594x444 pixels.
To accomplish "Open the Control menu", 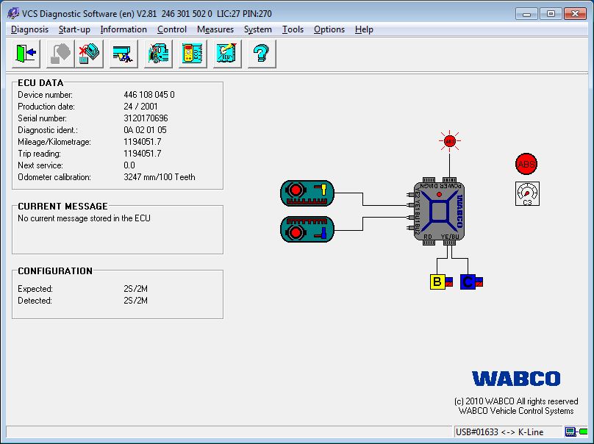I will point(172,29).
